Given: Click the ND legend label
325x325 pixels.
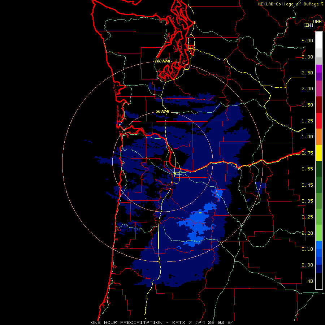Looking at the screenshot, I should coord(310,281).
